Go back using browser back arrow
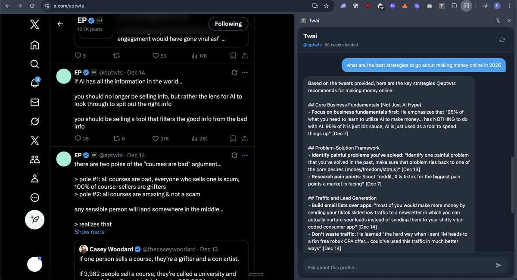 click(x=7, y=6)
